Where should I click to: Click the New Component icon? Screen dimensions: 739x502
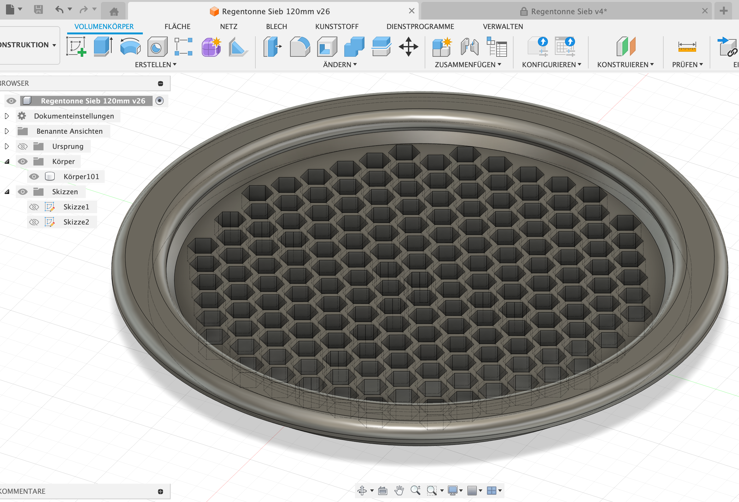[442, 47]
